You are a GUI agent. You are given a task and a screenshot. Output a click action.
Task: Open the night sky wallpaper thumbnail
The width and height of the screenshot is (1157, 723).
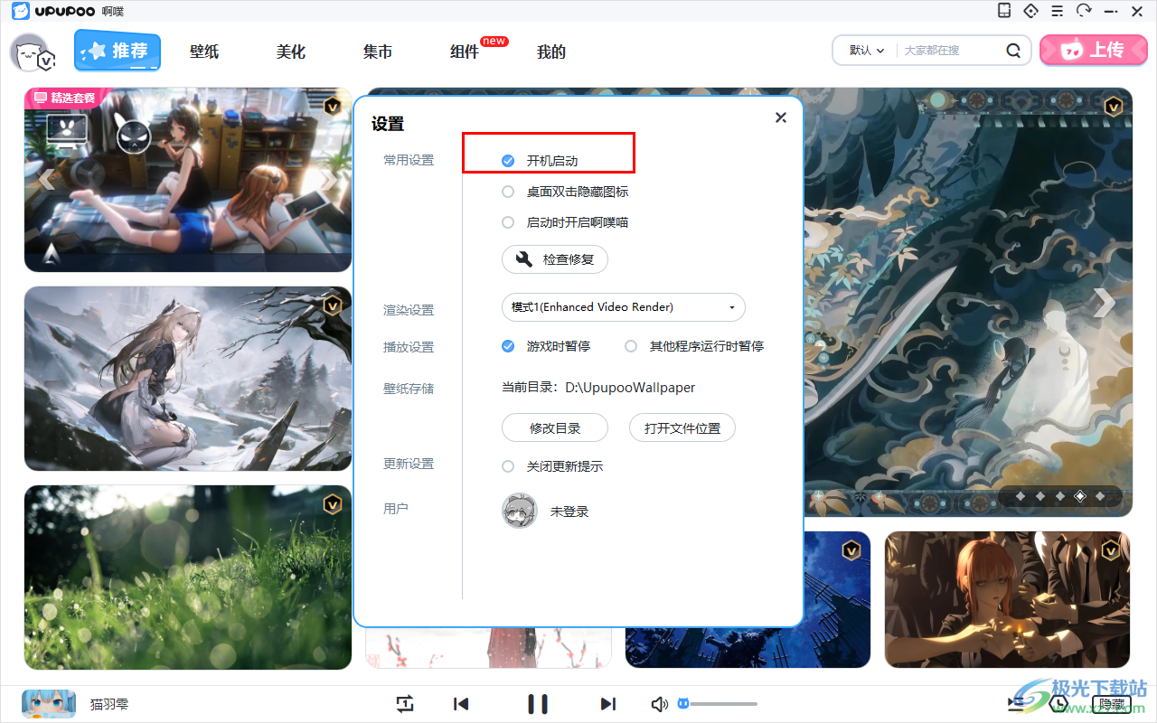click(x=748, y=599)
